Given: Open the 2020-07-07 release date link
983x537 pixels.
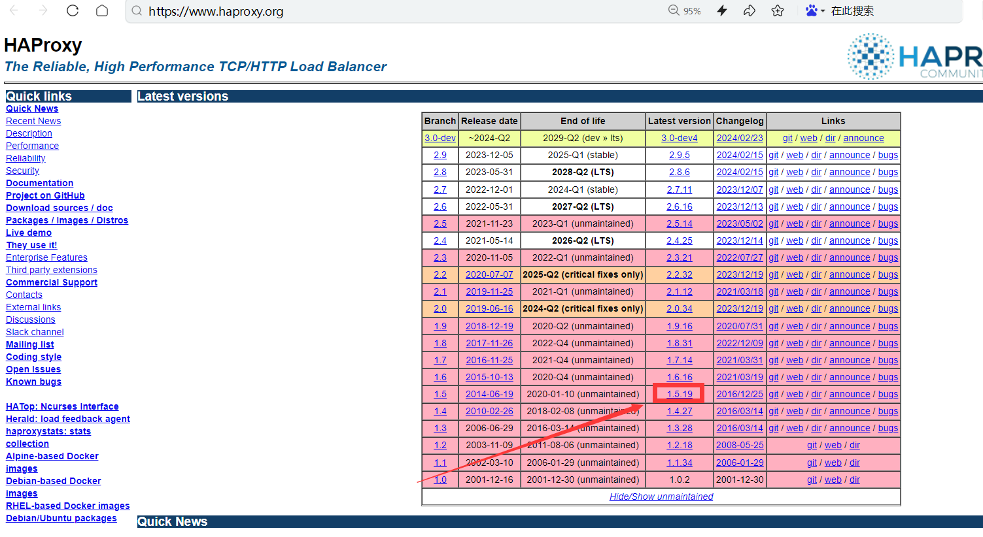Looking at the screenshot, I should (x=489, y=274).
